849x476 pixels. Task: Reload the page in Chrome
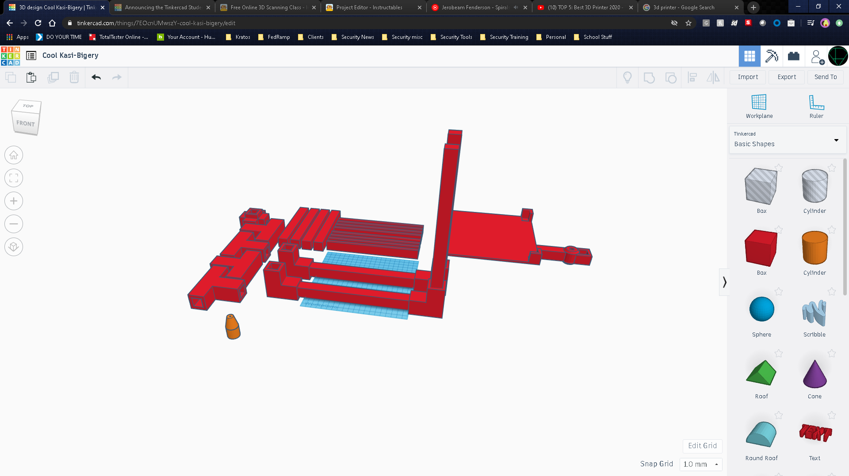click(38, 23)
